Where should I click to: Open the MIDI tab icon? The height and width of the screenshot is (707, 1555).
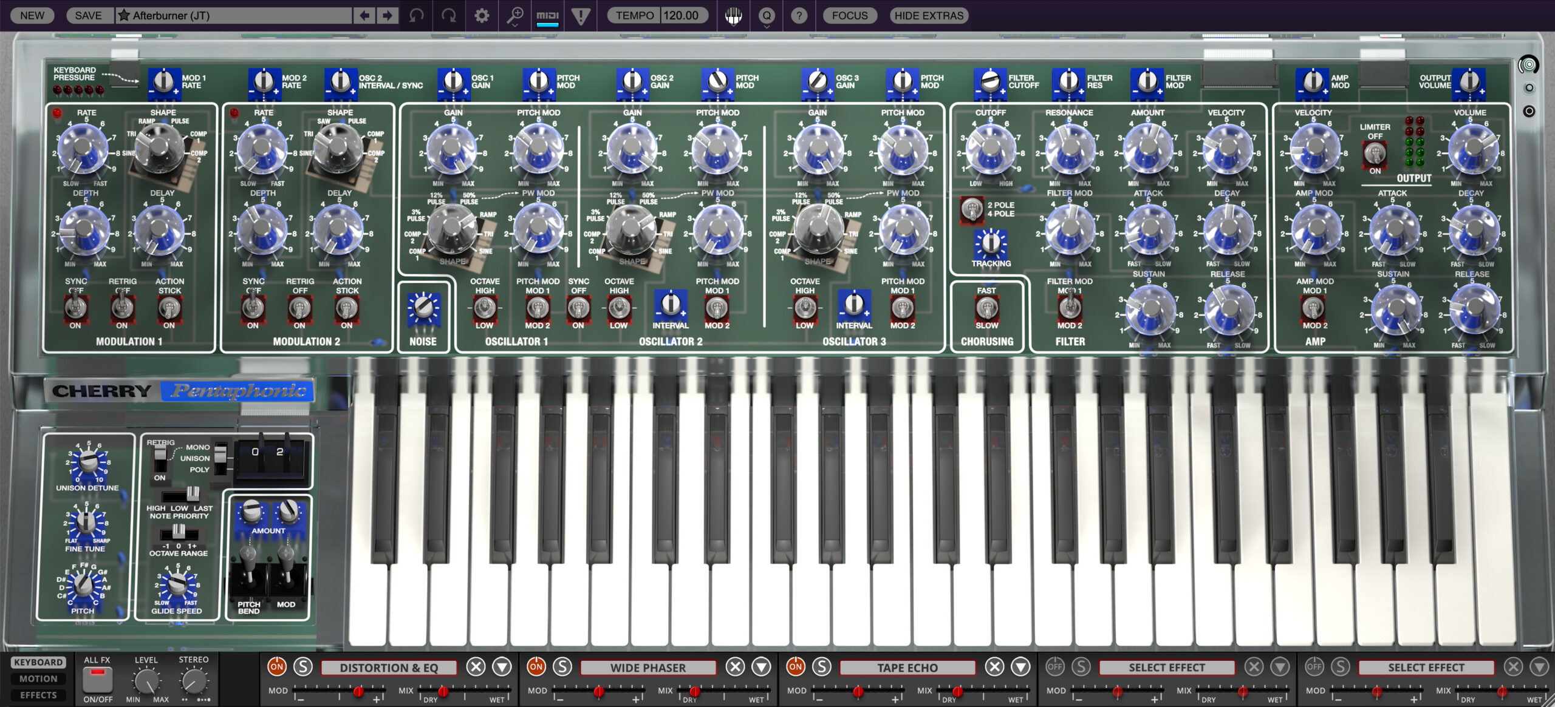547,15
